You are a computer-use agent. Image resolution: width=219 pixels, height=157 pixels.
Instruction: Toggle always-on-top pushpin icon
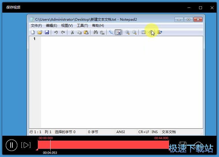(x=111, y=32)
